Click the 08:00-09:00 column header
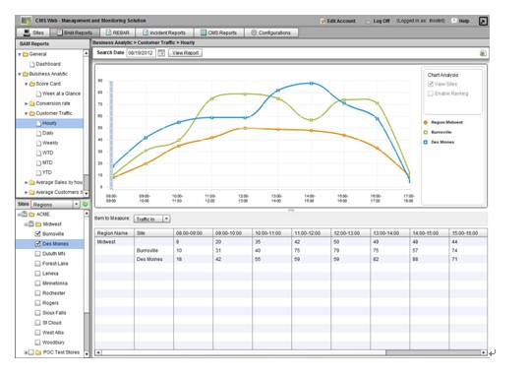 pyautogui.click(x=194, y=233)
